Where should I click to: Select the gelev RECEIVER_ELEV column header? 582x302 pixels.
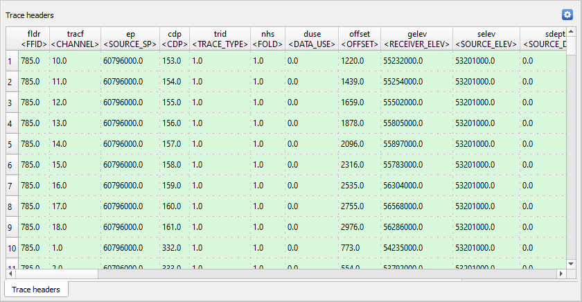(416, 39)
